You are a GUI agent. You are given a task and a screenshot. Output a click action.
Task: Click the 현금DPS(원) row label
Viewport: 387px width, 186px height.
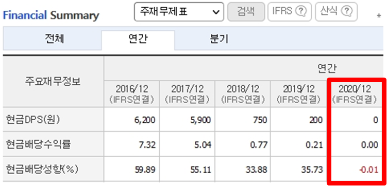pyautogui.click(x=33, y=120)
